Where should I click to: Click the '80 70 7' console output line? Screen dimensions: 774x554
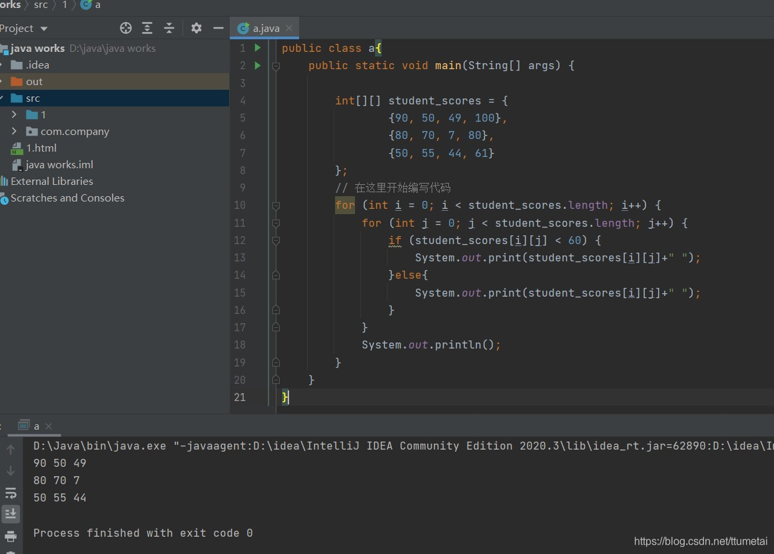(56, 481)
